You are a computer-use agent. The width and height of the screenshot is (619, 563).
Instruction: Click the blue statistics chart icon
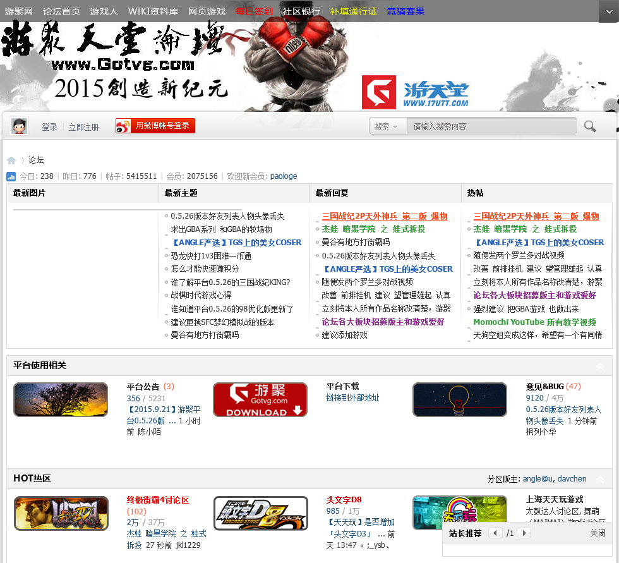(11, 176)
